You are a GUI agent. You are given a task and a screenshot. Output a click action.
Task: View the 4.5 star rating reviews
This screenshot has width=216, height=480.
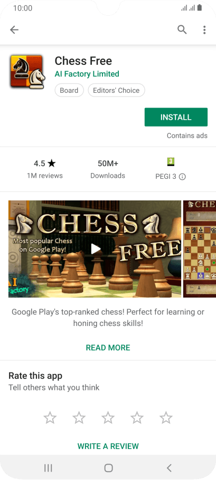45,169
